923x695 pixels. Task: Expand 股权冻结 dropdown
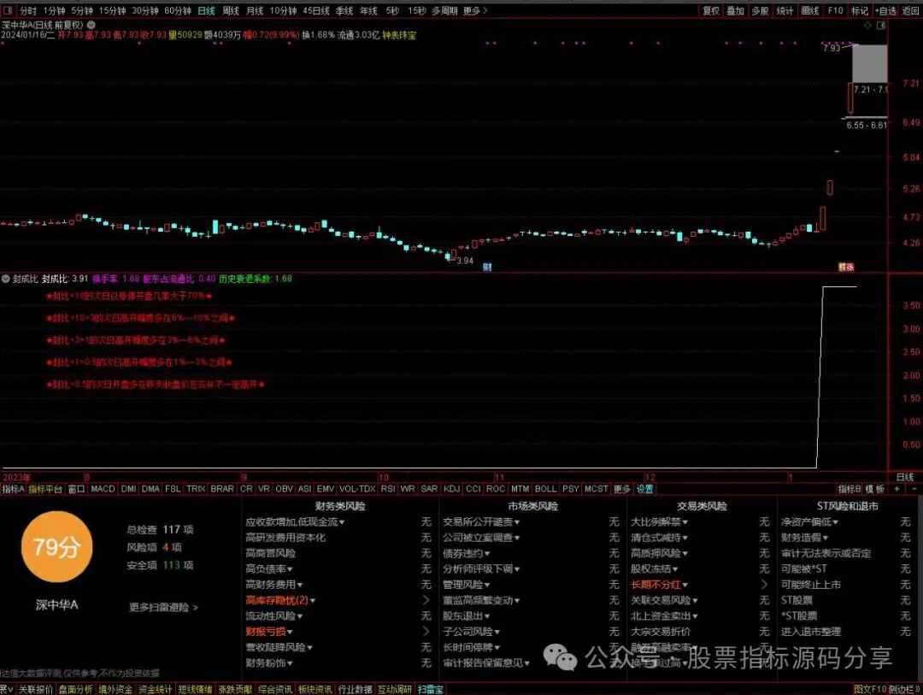click(x=655, y=569)
